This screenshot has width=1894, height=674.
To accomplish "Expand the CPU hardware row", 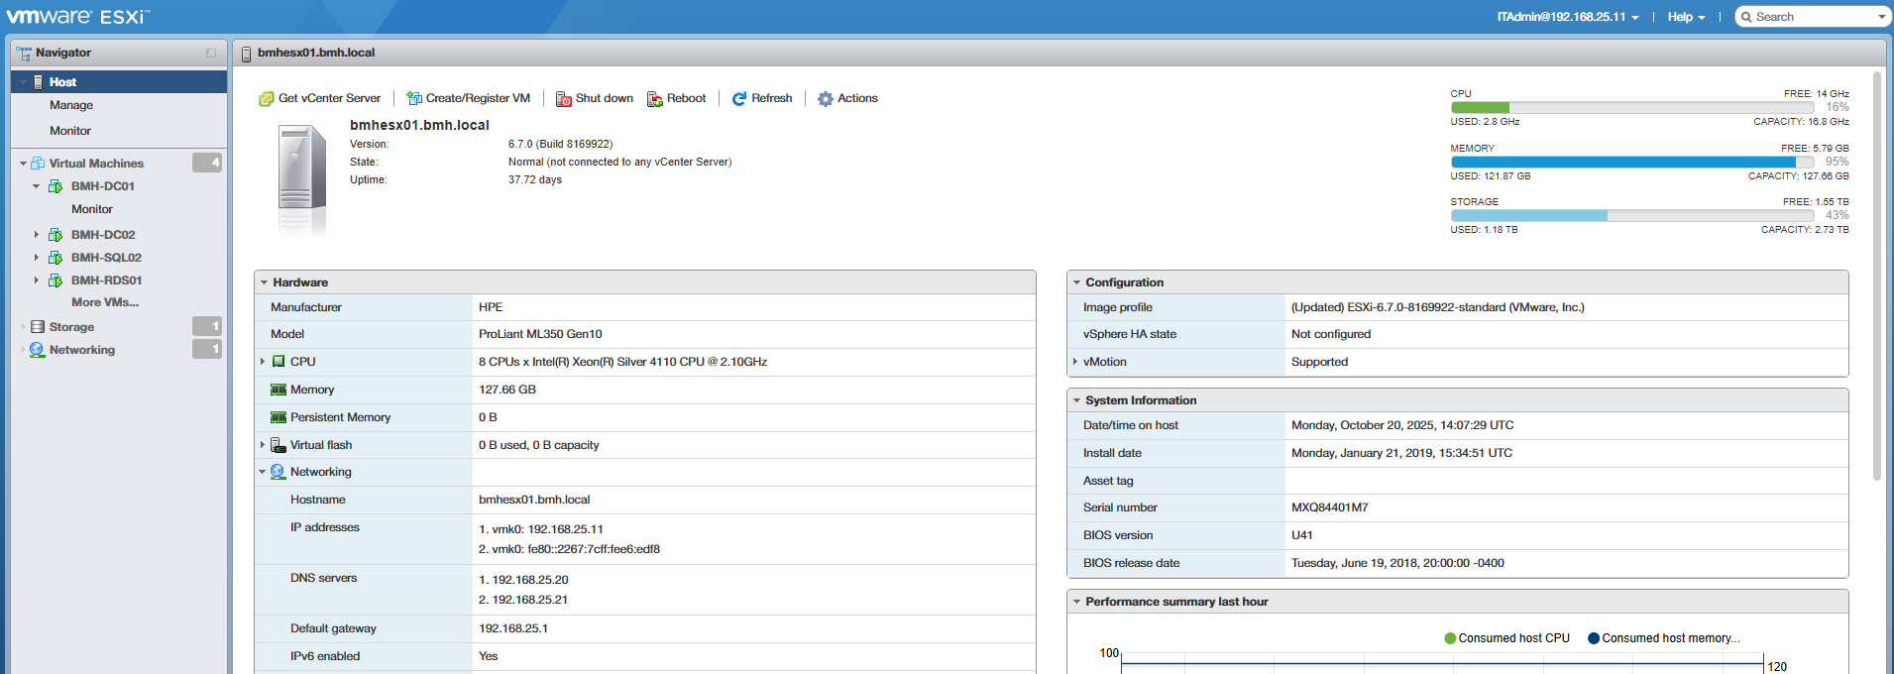I will 263,362.
